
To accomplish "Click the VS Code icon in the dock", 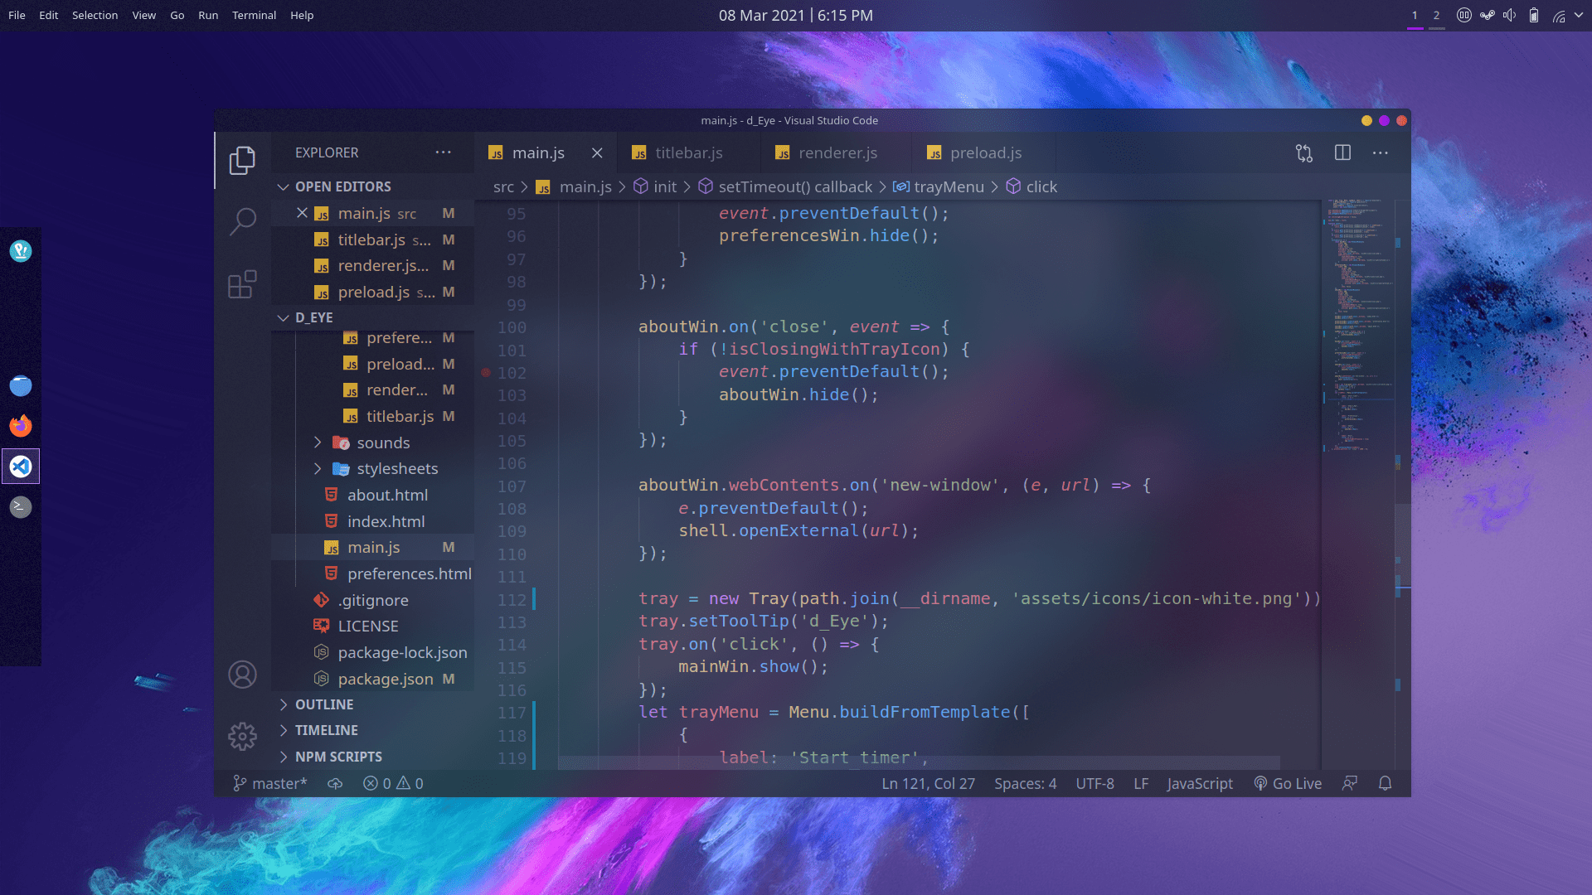I will pos(21,467).
